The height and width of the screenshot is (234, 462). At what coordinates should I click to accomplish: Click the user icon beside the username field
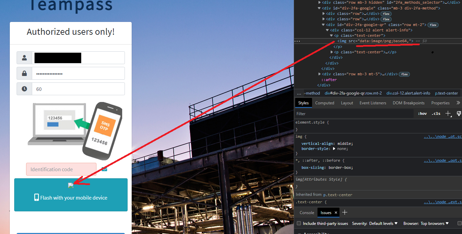tap(24, 58)
